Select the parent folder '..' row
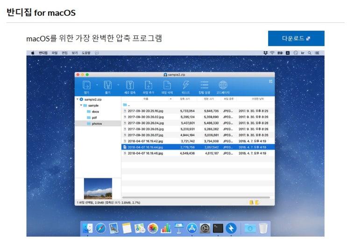This screenshot has width=347, height=252. point(198,105)
